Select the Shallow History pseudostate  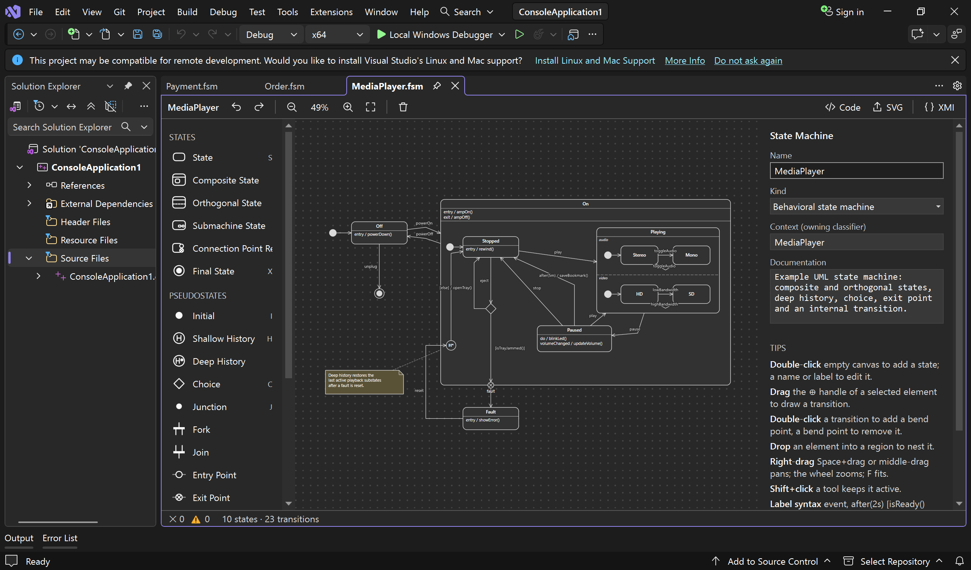222,338
